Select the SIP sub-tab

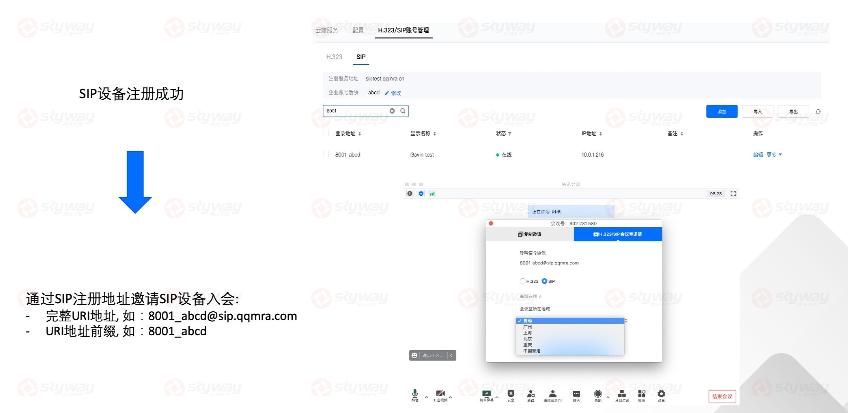coord(361,57)
